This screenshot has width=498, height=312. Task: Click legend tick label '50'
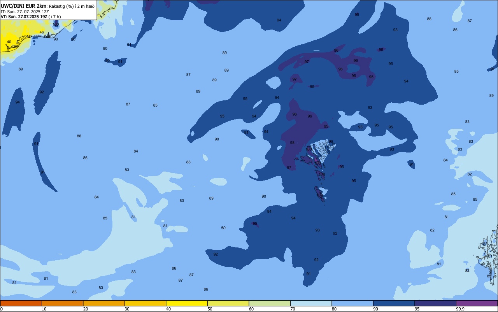[x=210, y=309]
